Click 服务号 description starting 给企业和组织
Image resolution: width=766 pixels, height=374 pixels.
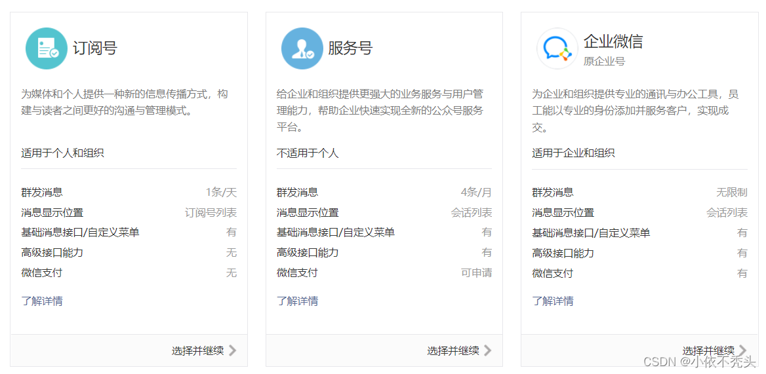pos(380,111)
